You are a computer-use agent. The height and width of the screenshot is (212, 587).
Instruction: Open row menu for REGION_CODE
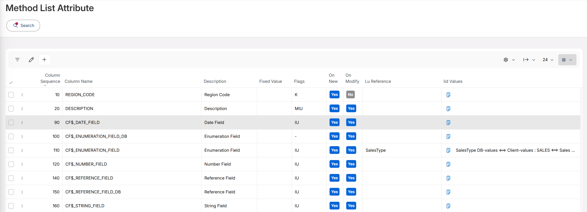[22, 95]
